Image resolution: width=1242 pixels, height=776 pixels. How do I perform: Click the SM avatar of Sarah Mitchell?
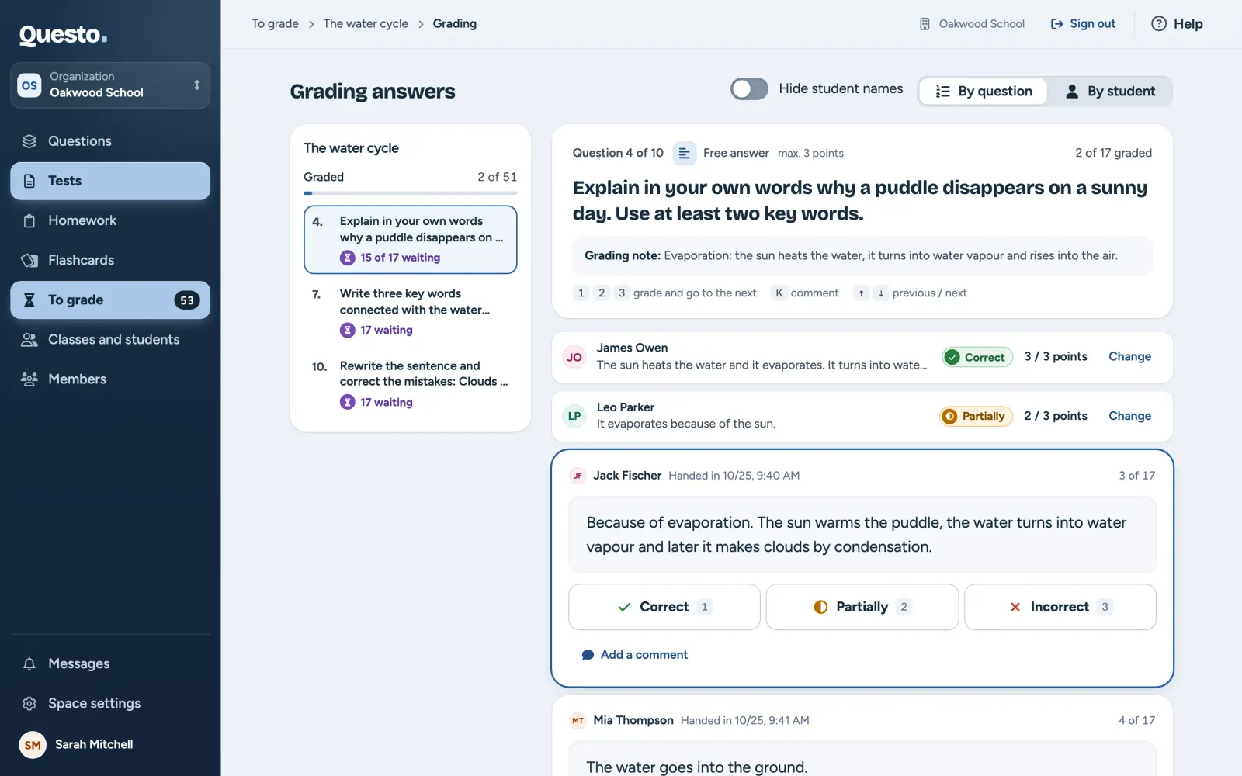(33, 745)
